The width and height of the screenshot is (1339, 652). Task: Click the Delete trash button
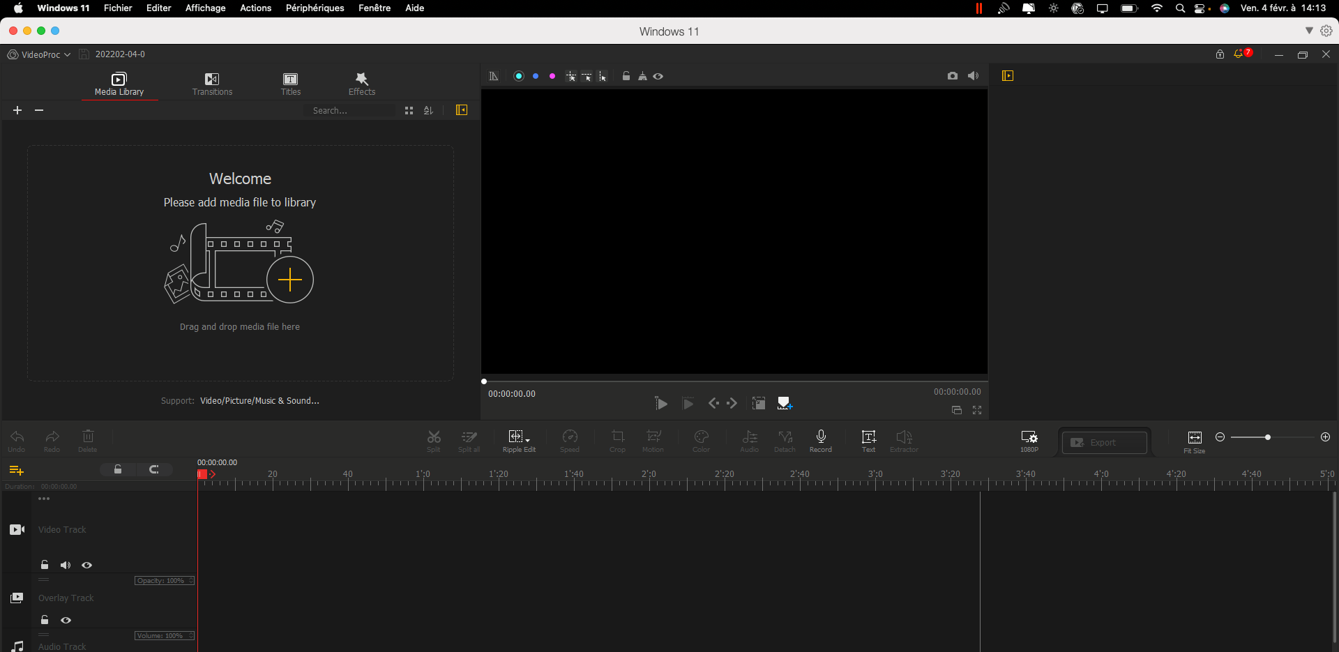pyautogui.click(x=88, y=441)
